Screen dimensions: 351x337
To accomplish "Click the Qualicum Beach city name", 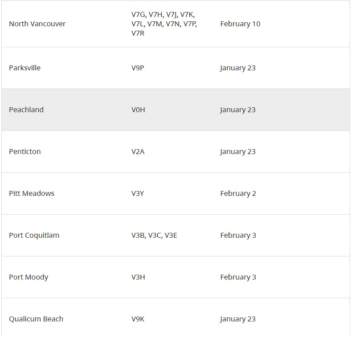I will click(36, 319).
